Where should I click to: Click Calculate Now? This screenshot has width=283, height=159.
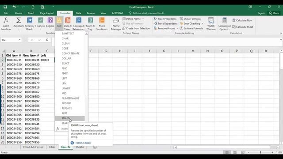[242, 20]
